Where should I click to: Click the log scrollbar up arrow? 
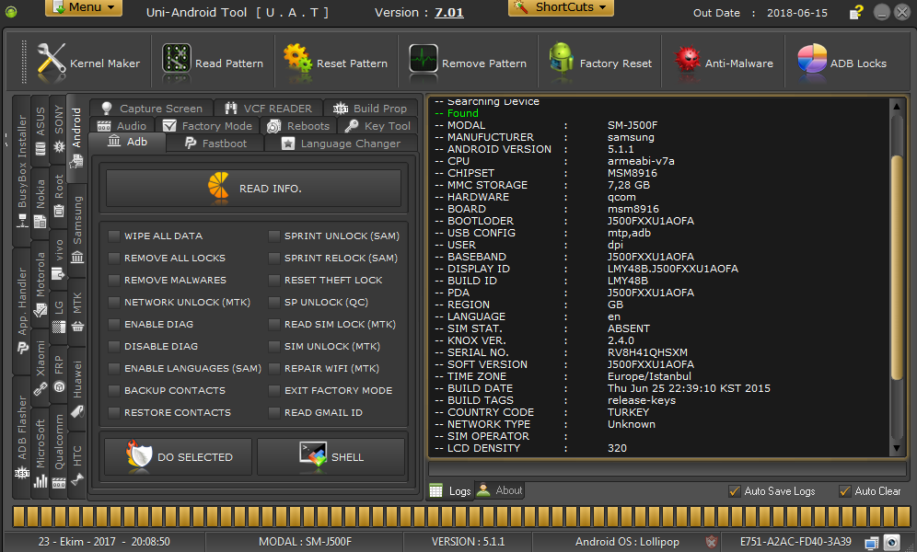[897, 107]
